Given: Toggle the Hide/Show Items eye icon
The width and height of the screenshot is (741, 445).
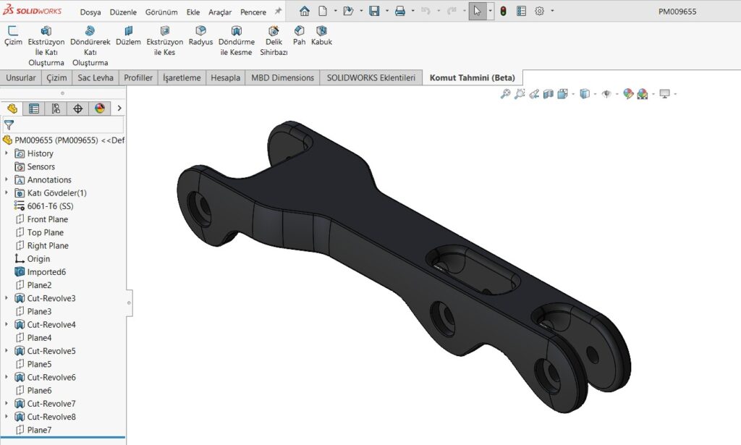Looking at the screenshot, I should 606,93.
